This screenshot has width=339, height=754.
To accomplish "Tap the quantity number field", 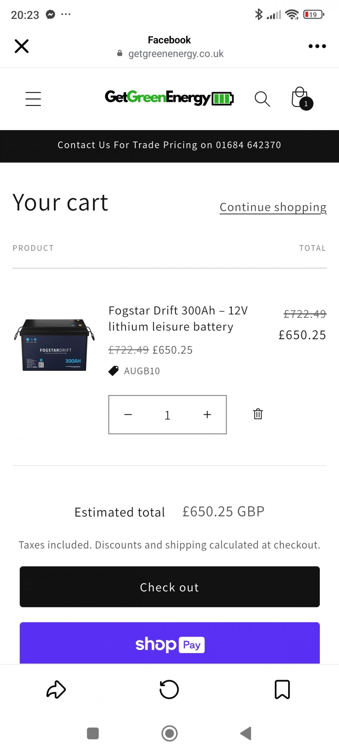I will [x=168, y=415].
